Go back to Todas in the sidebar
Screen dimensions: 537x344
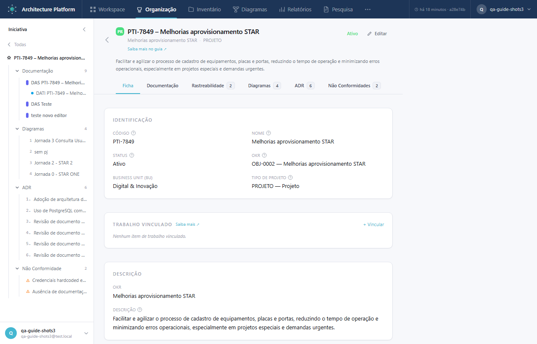click(17, 44)
